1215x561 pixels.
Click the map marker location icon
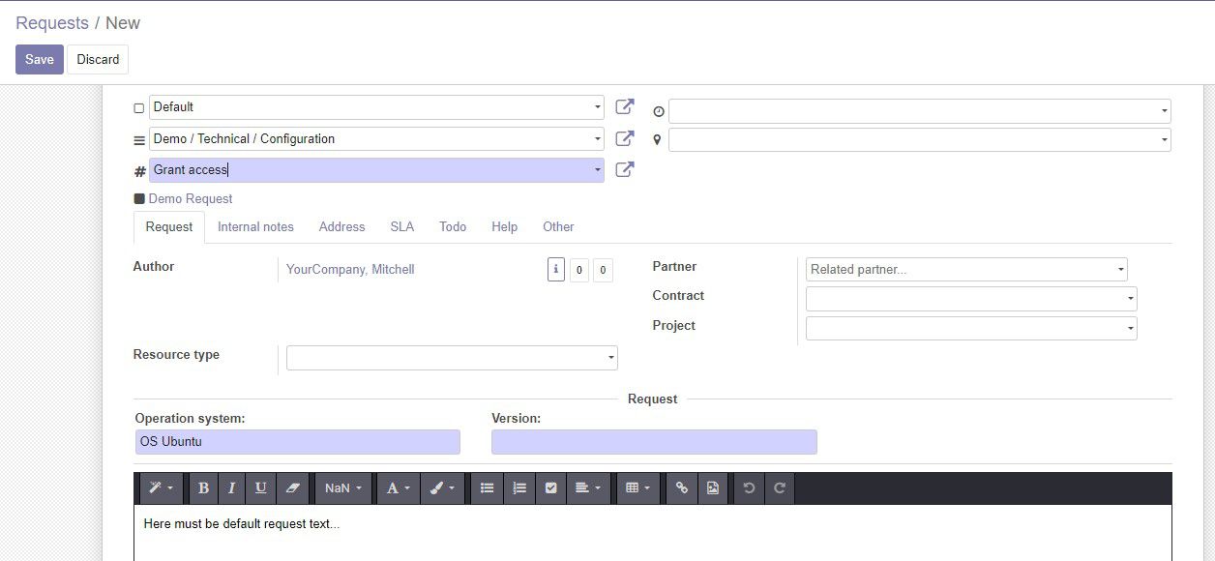coord(658,140)
